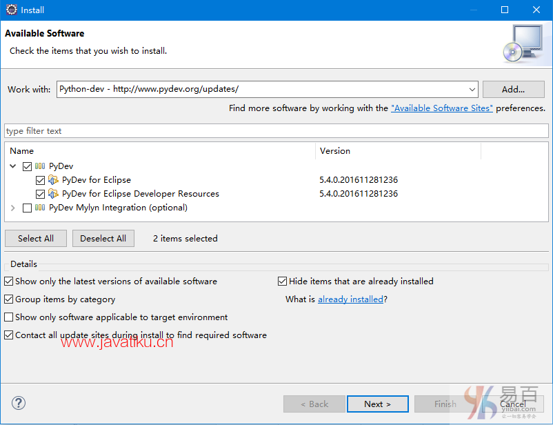This screenshot has width=553, height=425.
Task: Click the PyDev category icon
Action: (x=40, y=166)
